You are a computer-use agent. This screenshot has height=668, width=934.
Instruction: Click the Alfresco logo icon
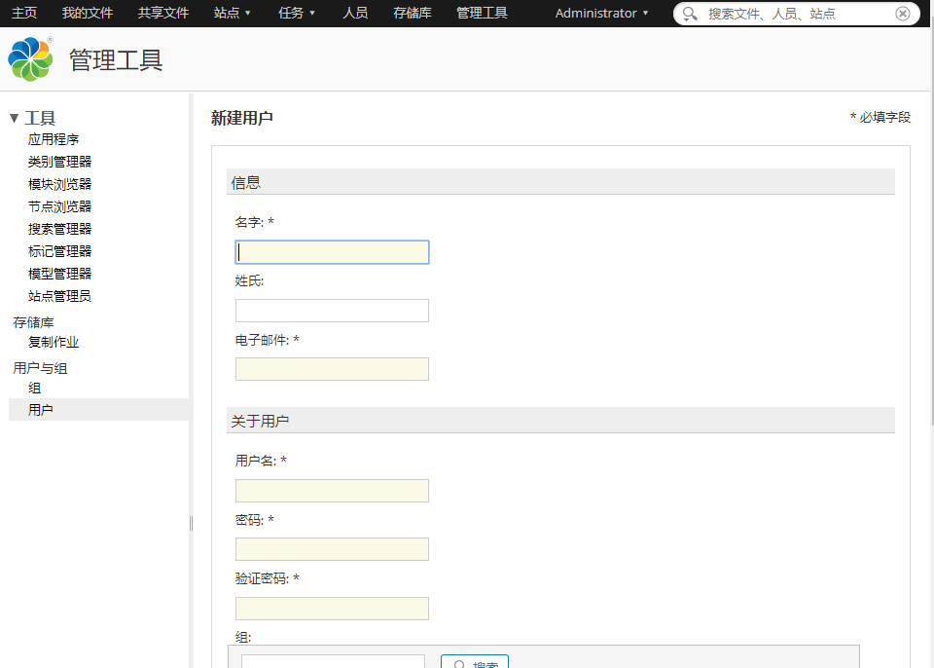pos(30,59)
